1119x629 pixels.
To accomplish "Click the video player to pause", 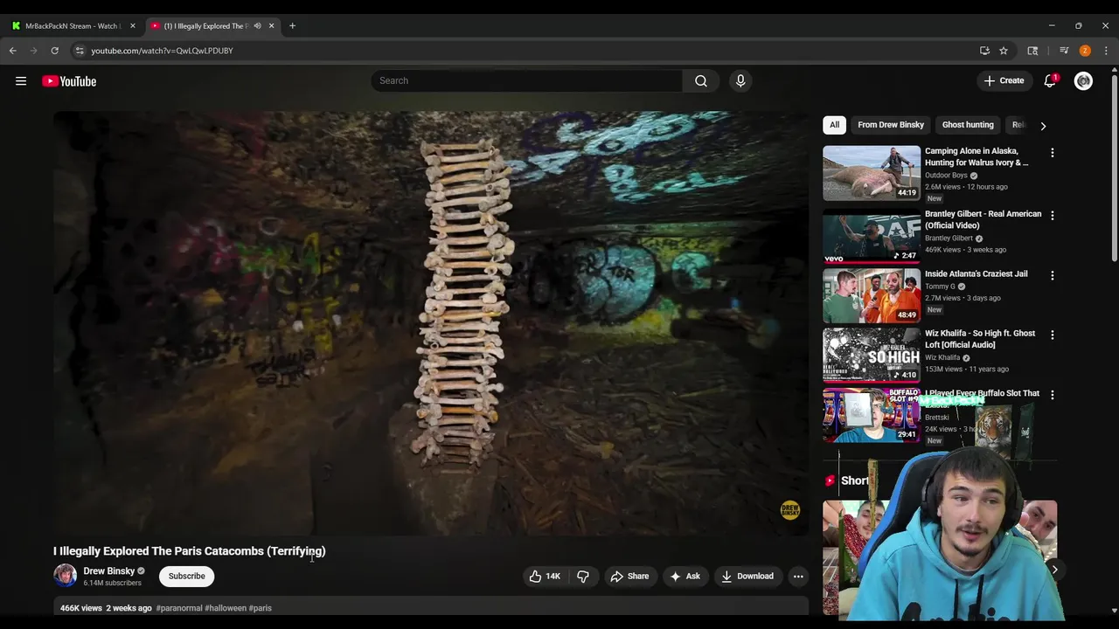I will click(x=431, y=322).
